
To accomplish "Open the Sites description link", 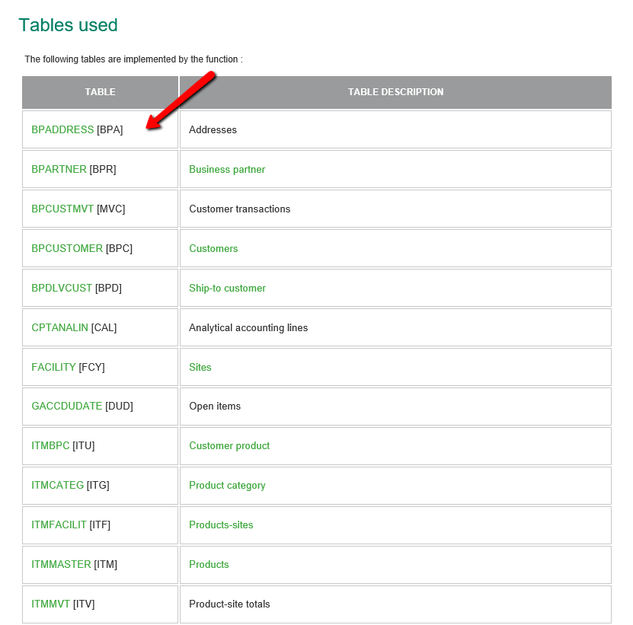I will point(200,368).
